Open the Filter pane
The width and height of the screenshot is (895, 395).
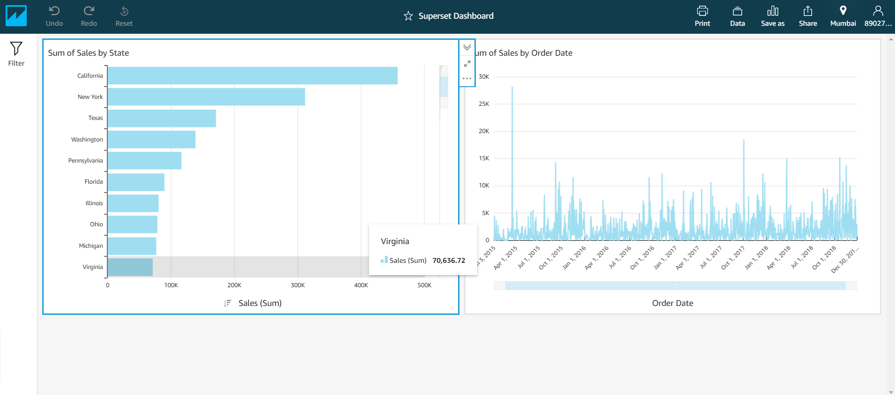click(16, 54)
